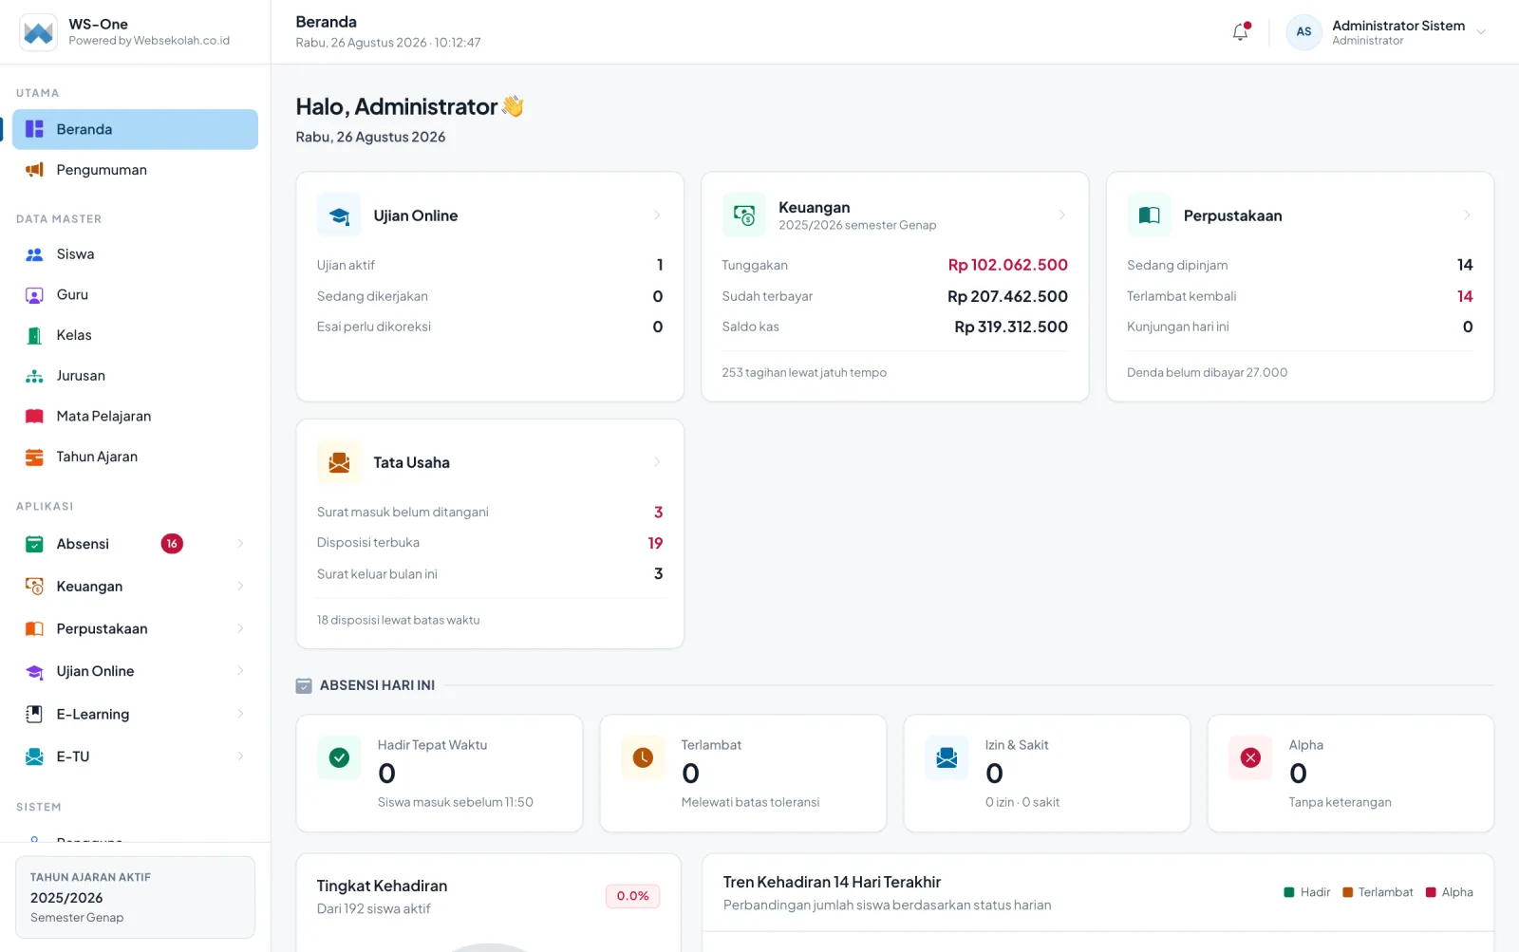
Task: Click the green Hadir legend swatch
Action: (x=1289, y=892)
